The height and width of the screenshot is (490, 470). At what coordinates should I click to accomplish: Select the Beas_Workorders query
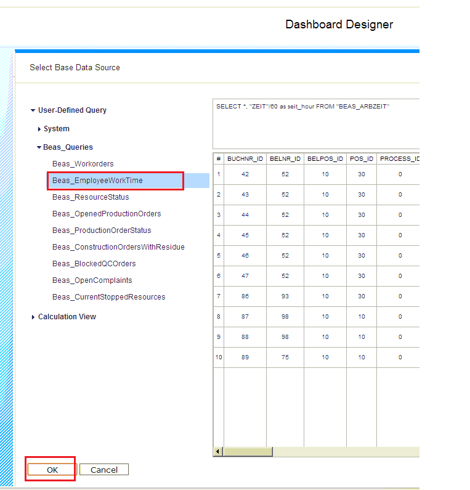pyautogui.click(x=83, y=164)
